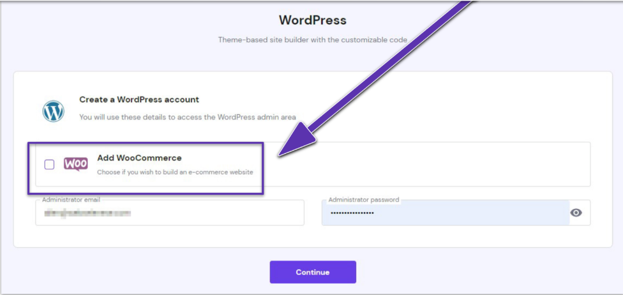Show the administrator password with the eye icon
This screenshot has width=623, height=295.
pos(576,213)
